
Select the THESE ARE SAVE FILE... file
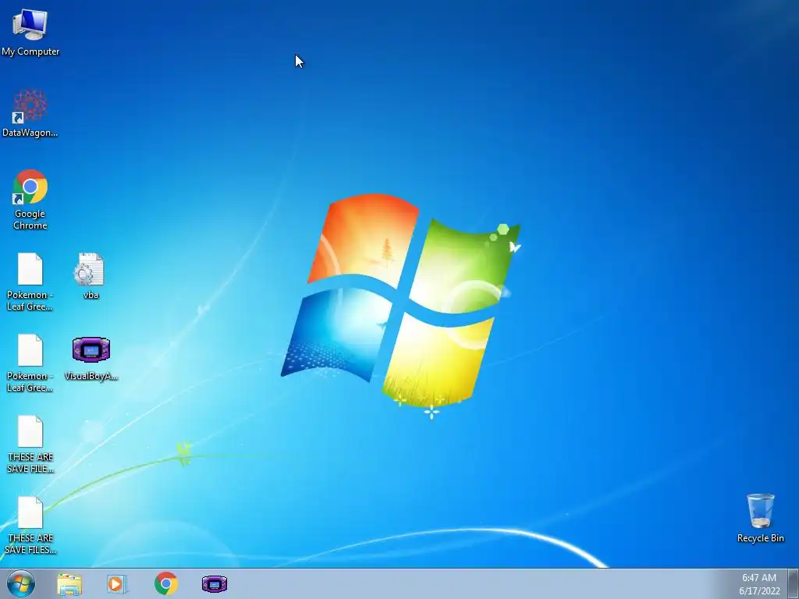[30, 444]
